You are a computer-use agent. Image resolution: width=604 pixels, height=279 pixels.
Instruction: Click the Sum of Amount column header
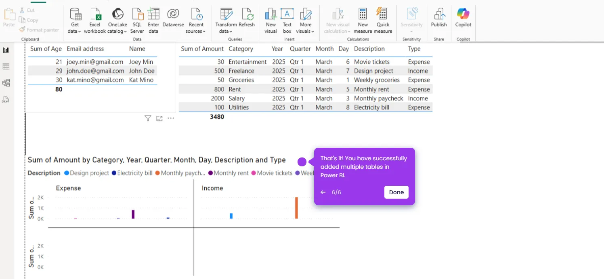click(x=202, y=49)
